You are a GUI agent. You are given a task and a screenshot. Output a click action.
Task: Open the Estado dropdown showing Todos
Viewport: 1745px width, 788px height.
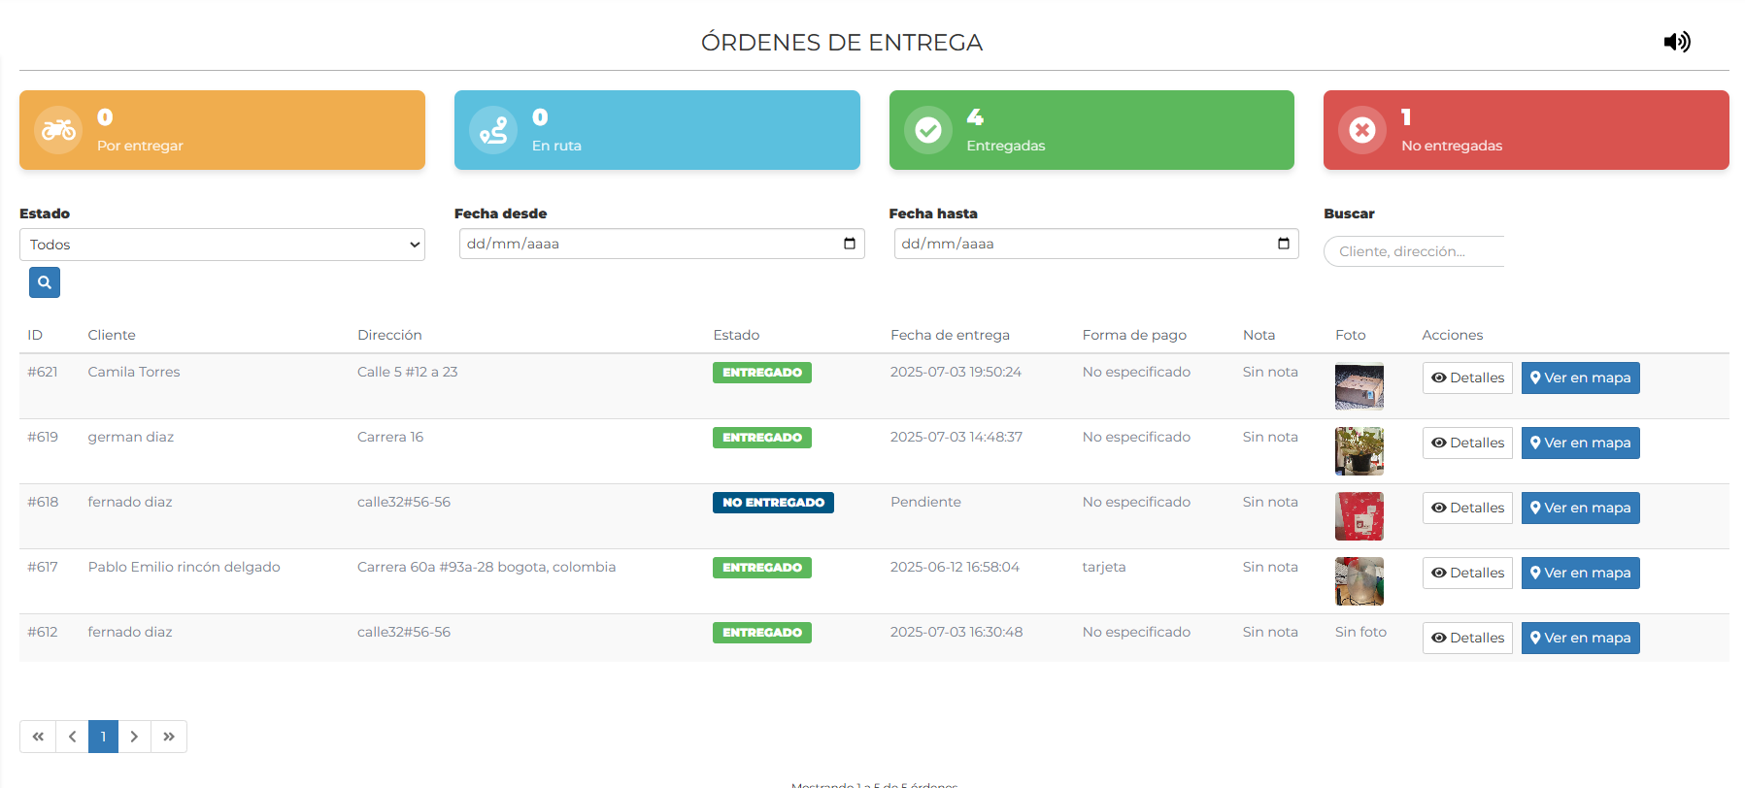pos(222,245)
